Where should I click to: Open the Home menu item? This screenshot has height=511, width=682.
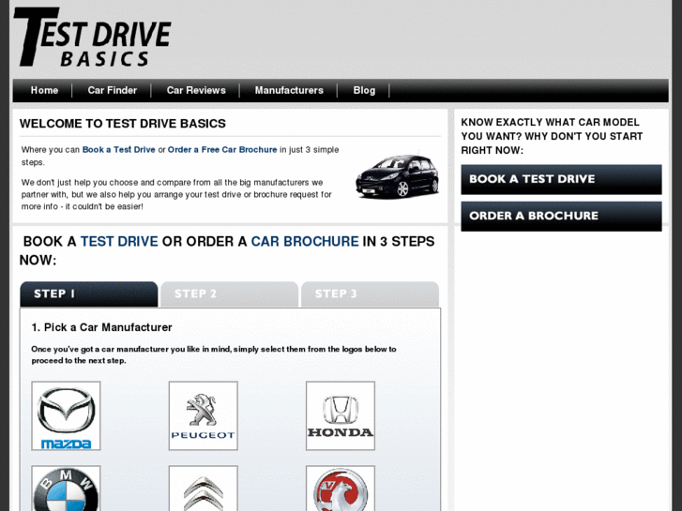[x=44, y=90]
